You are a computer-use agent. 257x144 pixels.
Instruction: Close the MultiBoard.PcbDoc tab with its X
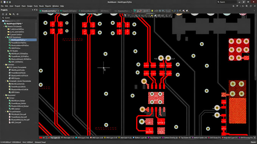[x=58, y=11]
